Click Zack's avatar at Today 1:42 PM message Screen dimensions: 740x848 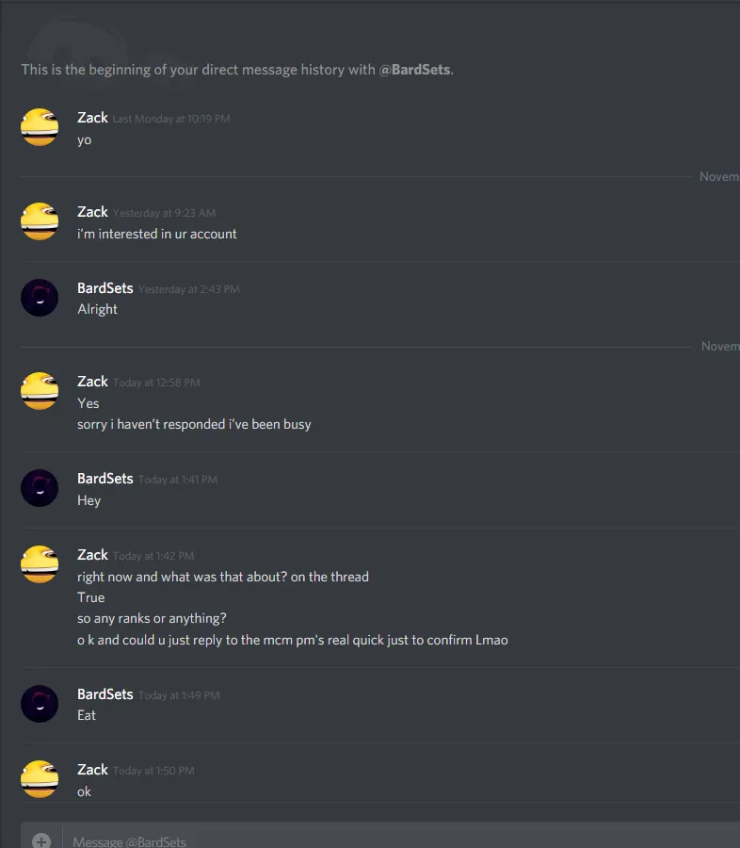coord(40,564)
